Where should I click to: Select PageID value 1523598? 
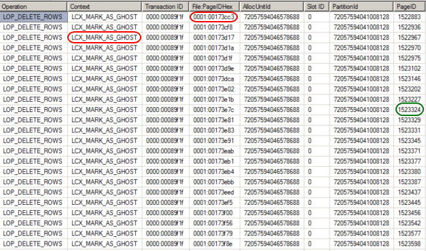pyautogui.click(x=410, y=244)
